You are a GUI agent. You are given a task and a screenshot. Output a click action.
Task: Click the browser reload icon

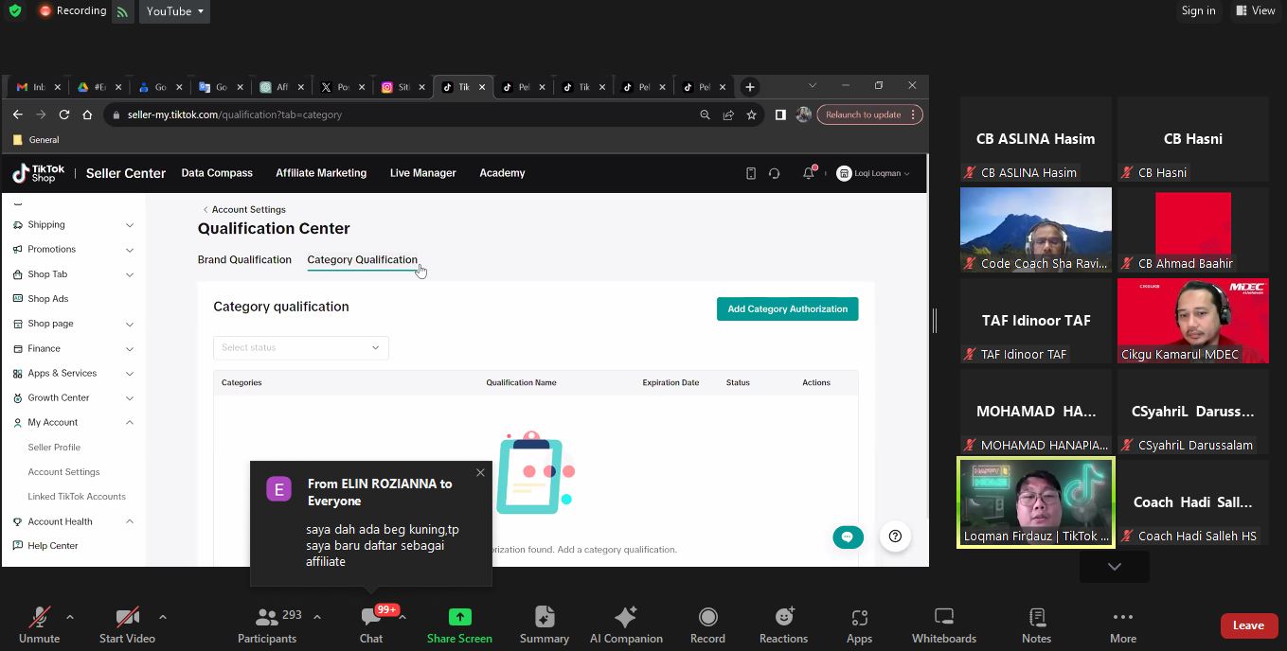(x=64, y=114)
